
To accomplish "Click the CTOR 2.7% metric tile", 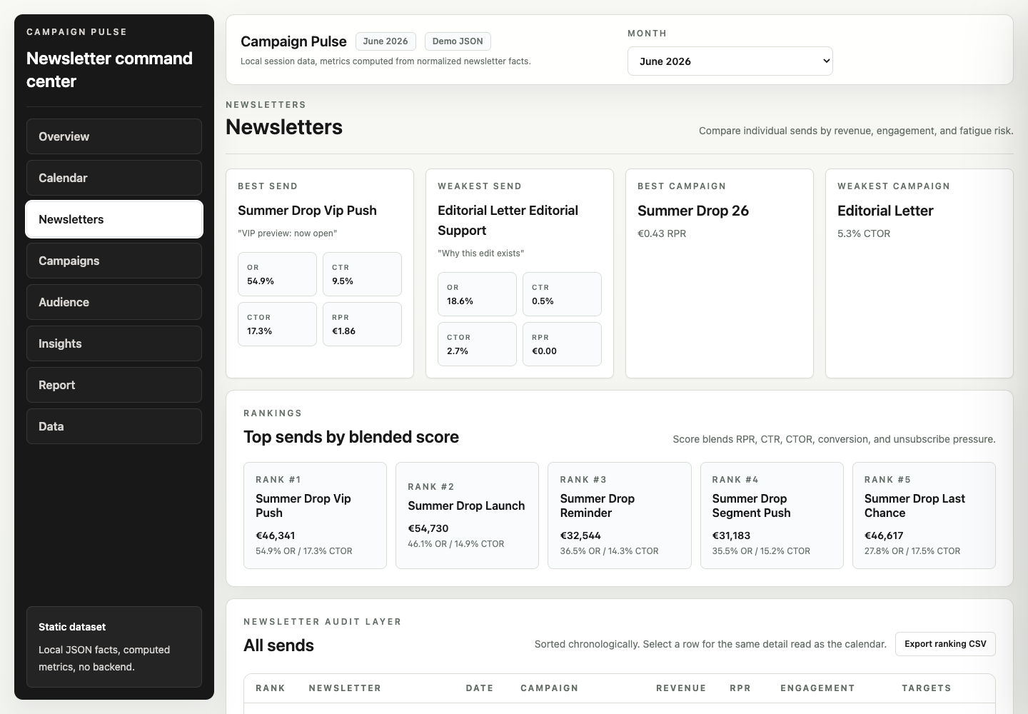I will coord(477,344).
